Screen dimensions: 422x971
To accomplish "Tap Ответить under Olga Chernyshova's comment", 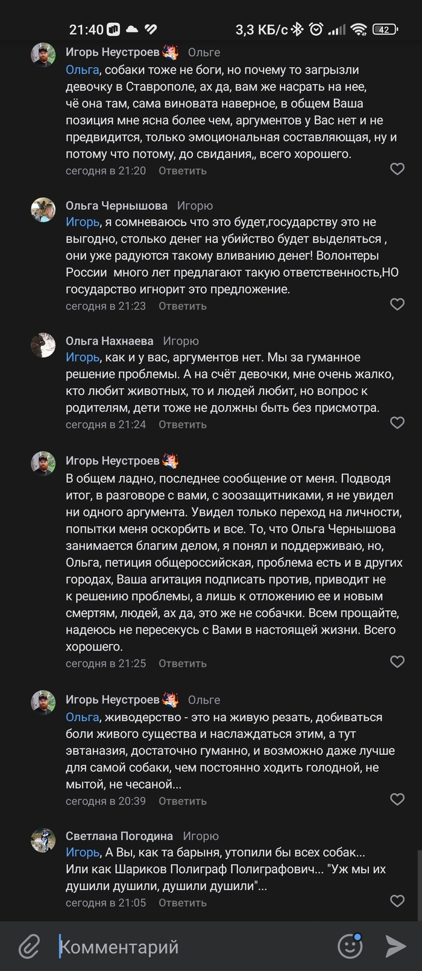I will [183, 306].
